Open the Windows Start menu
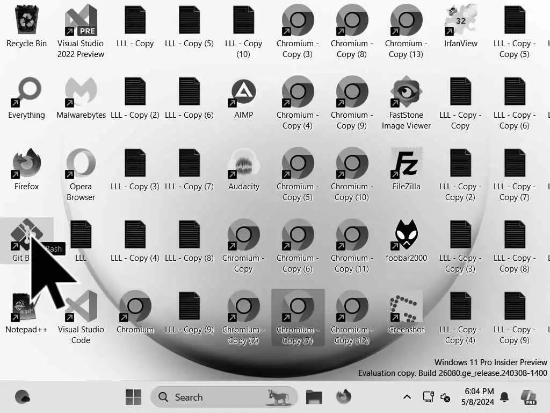The height and width of the screenshot is (413, 550). pos(133,397)
